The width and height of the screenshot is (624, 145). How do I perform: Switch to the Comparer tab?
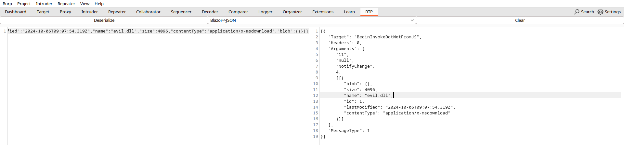(x=238, y=12)
